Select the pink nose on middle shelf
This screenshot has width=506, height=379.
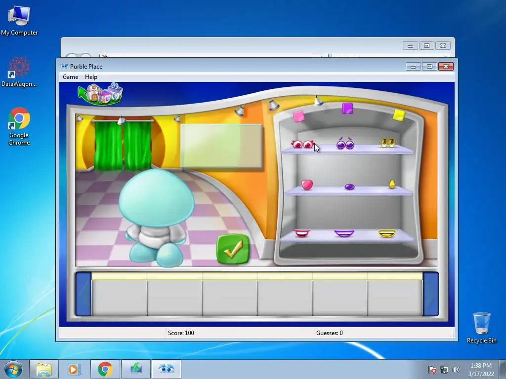[307, 185]
